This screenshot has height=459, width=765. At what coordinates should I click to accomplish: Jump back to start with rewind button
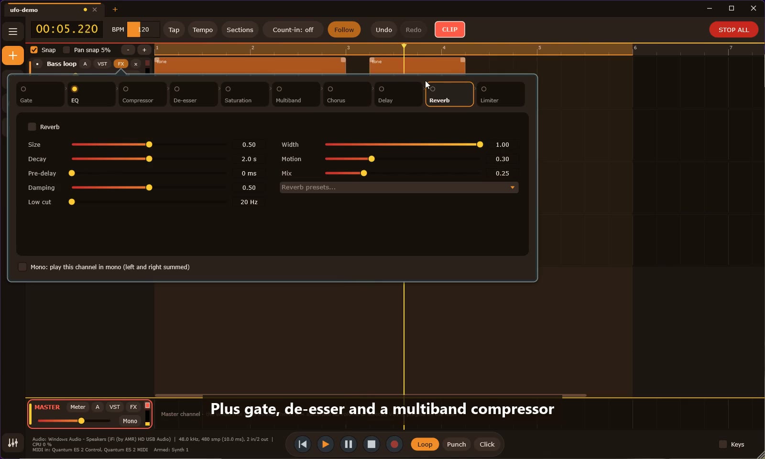pyautogui.click(x=303, y=444)
